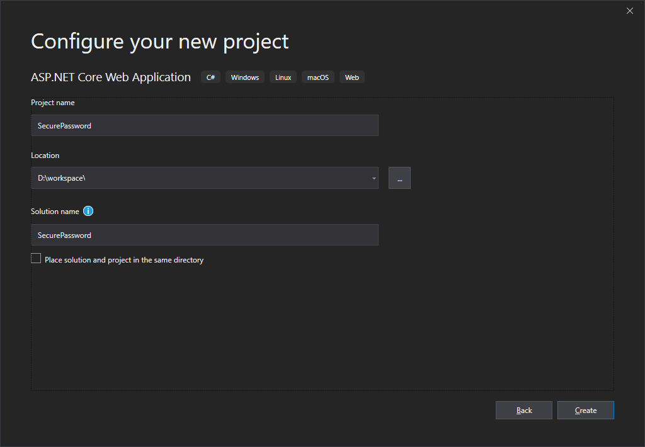Expand the Location dropdown arrow
645x447 pixels.
(x=374, y=178)
